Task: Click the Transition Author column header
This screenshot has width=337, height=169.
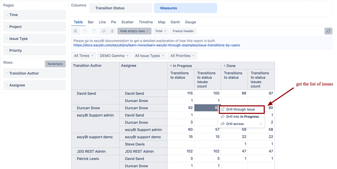Action: [87, 66]
